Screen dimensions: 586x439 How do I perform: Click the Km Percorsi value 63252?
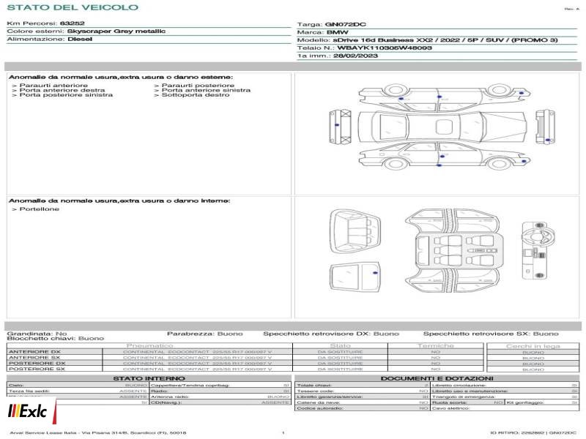click(72, 23)
